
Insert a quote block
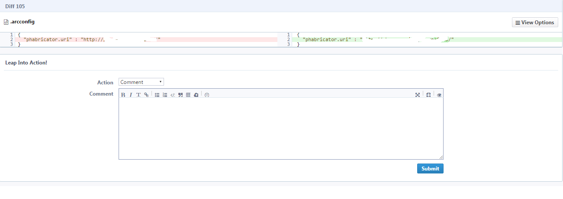pyautogui.click(x=180, y=95)
